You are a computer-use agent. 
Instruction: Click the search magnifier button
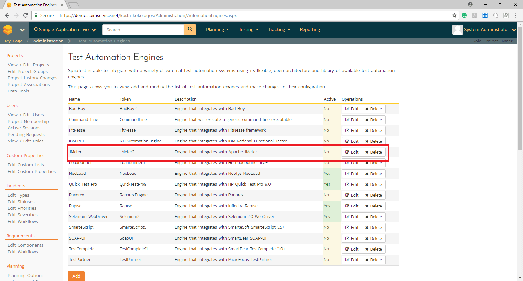point(190,29)
